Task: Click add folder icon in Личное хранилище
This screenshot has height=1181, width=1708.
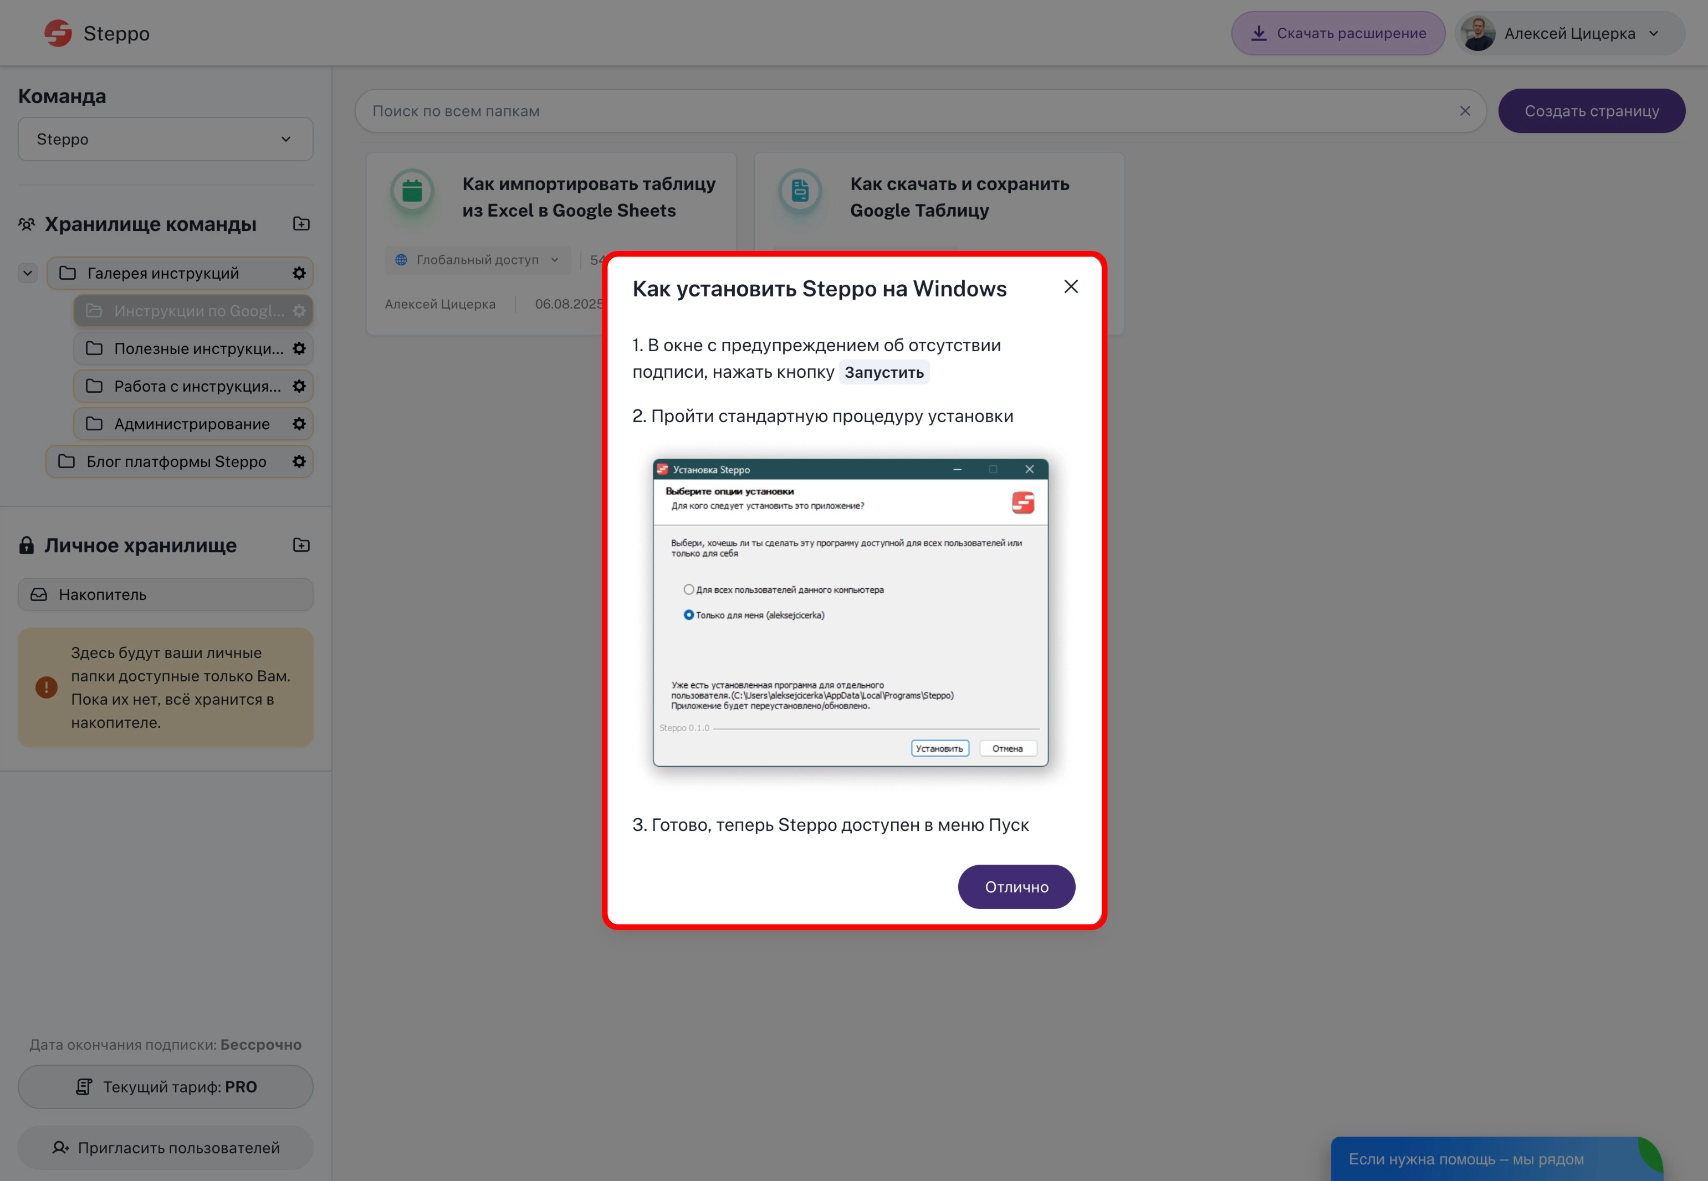Action: [300, 545]
